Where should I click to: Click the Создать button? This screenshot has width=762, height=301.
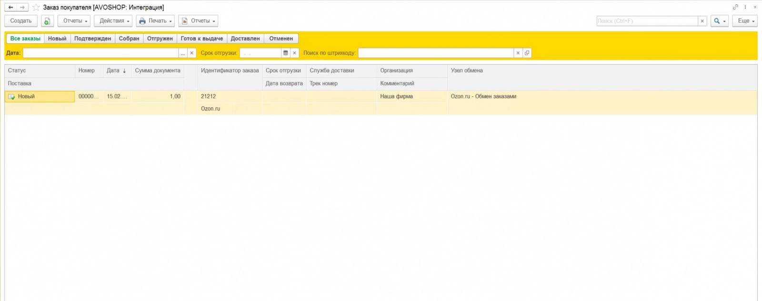click(x=21, y=21)
